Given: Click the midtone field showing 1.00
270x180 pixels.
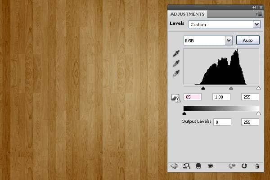Looking at the screenshot, I should [221, 97].
